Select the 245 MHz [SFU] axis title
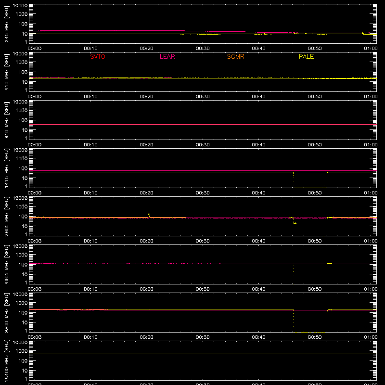Screen dimensions: 385x385 click(7, 24)
